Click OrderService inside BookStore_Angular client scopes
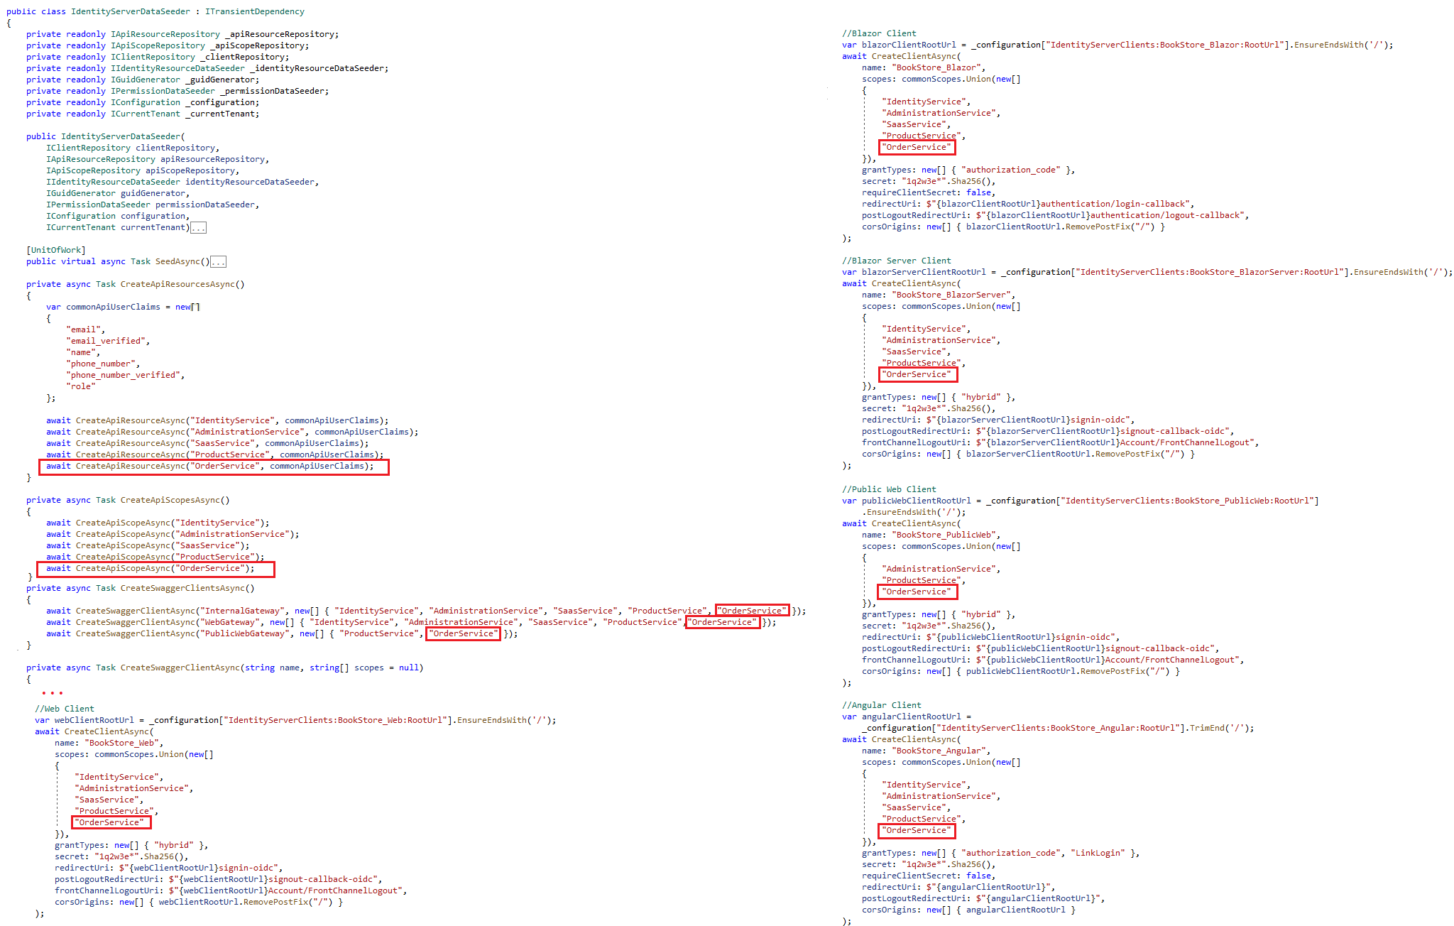Image resolution: width=1454 pixels, height=926 pixels. (x=917, y=830)
